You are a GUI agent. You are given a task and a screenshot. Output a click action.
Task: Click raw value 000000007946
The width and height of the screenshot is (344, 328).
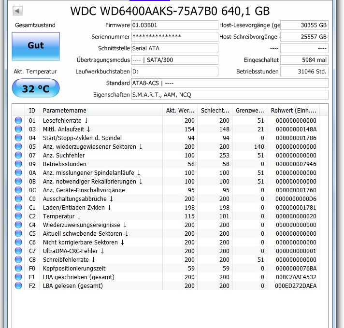[x=296, y=164]
